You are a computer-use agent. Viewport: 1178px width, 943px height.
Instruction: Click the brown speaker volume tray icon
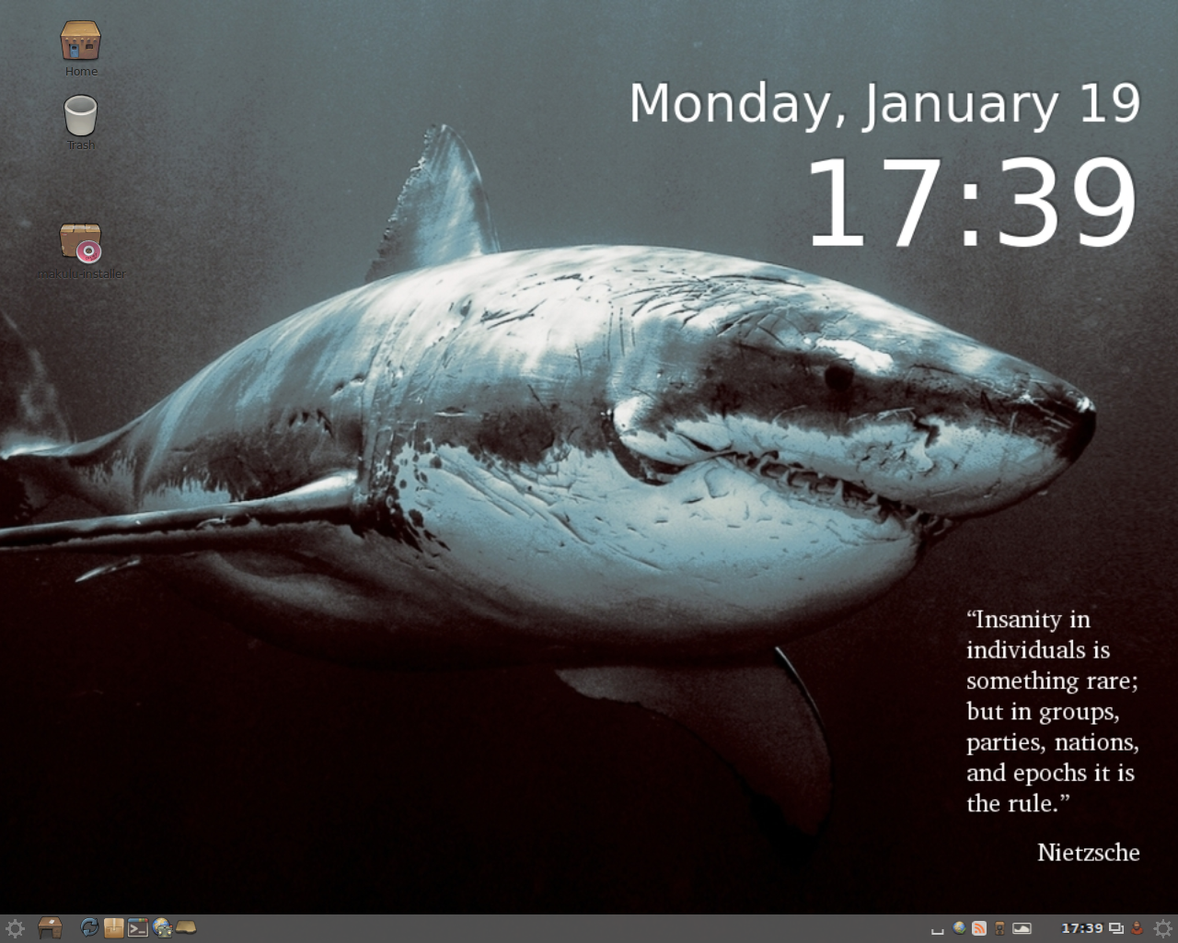click(999, 928)
